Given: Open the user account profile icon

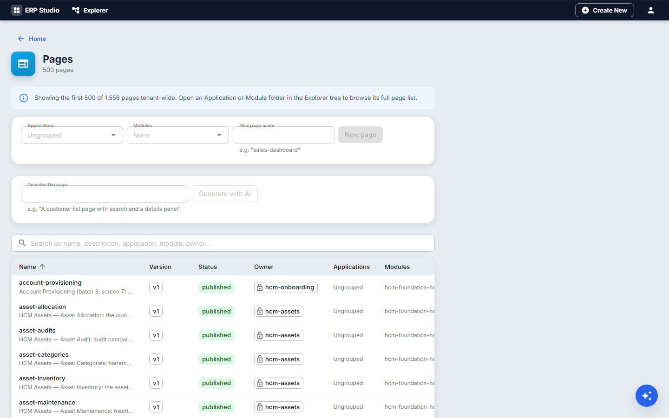Looking at the screenshot, I should click(651, 10).
